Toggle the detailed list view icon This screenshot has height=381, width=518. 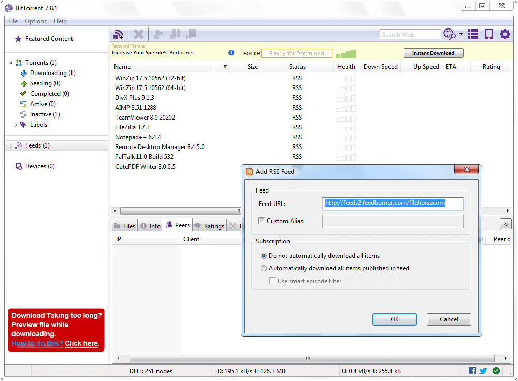[x=473, y=34]
